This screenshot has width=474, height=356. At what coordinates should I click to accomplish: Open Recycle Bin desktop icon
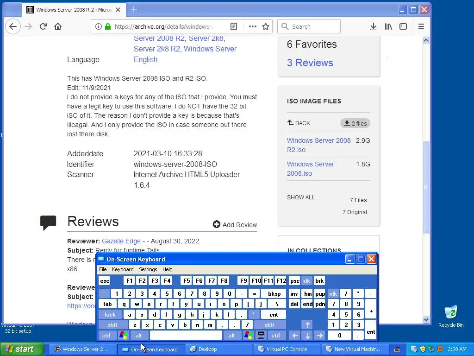(x=451, y=316)
